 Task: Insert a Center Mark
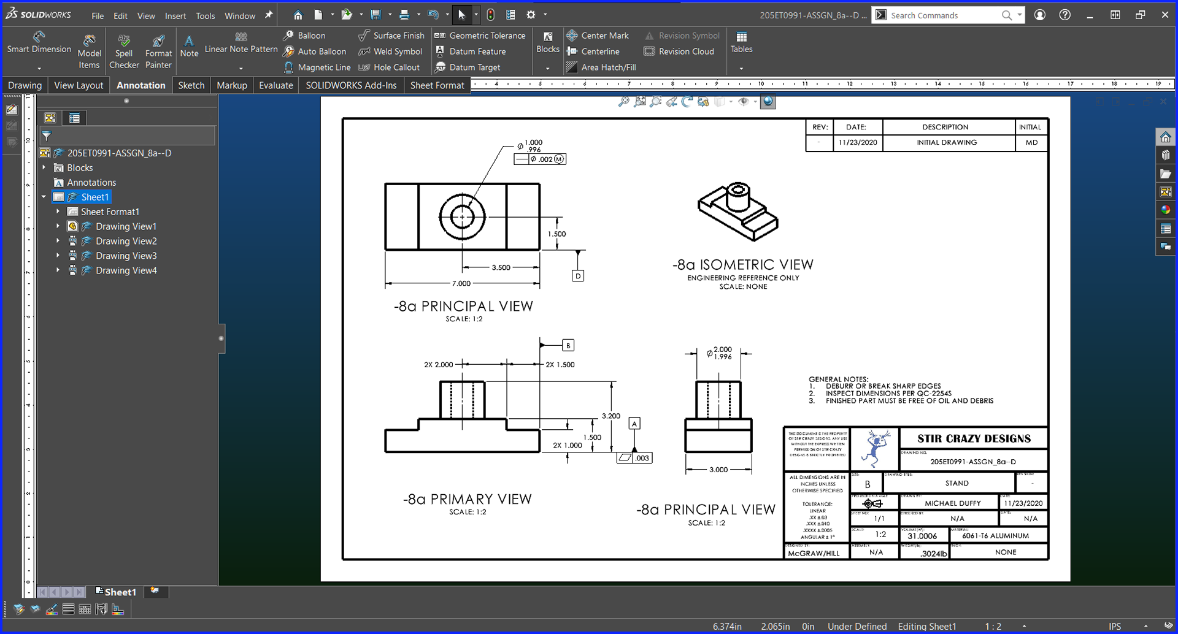(598, 36)
